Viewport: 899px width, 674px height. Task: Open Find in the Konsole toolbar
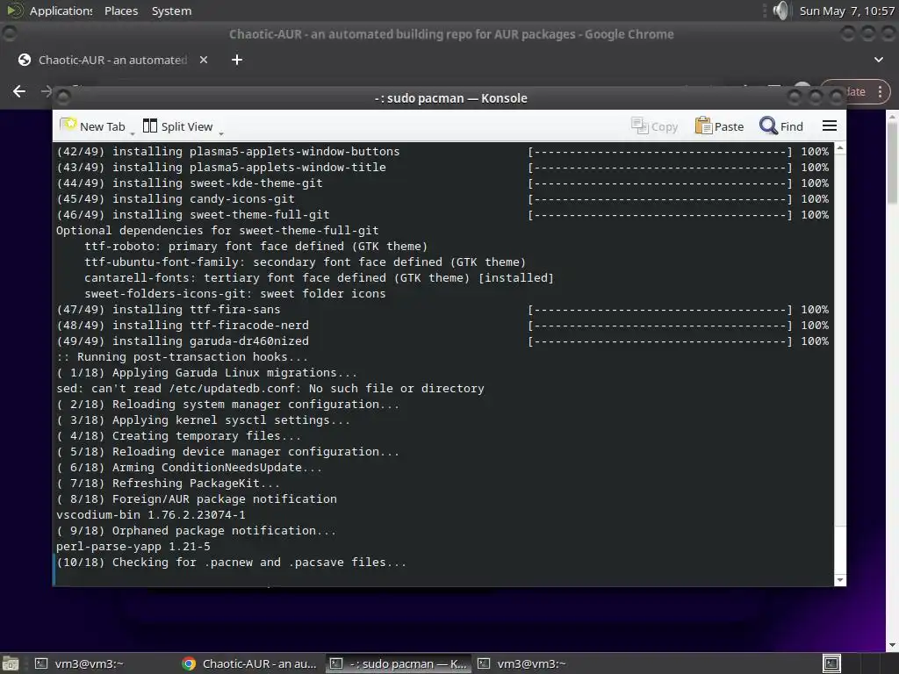click(x=780, y=126)
